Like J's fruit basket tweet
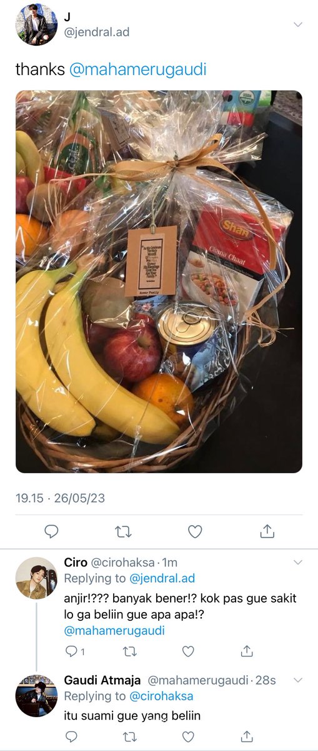Screen dimensions: 318x751 (x=195, y=531)
